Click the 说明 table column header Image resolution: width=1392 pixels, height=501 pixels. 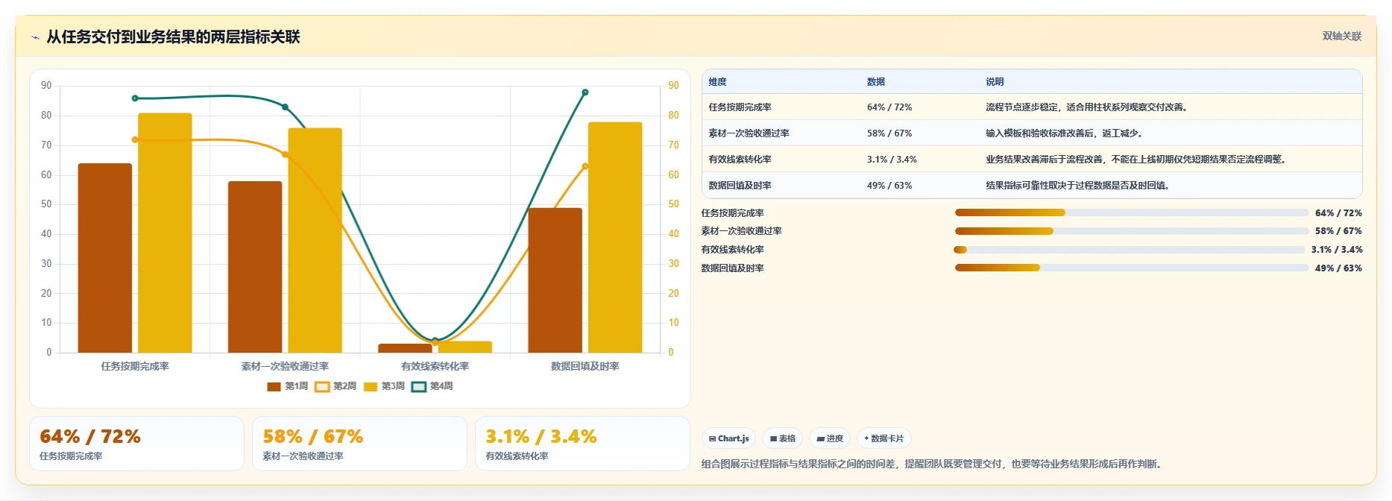point(995,82)
